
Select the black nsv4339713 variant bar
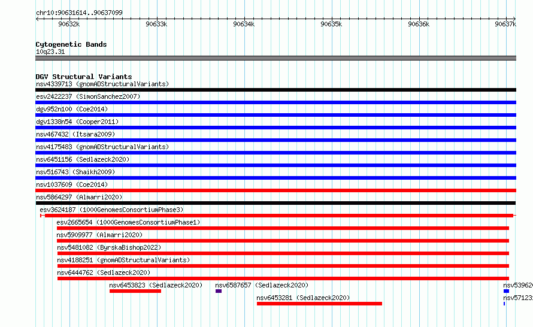275,90
